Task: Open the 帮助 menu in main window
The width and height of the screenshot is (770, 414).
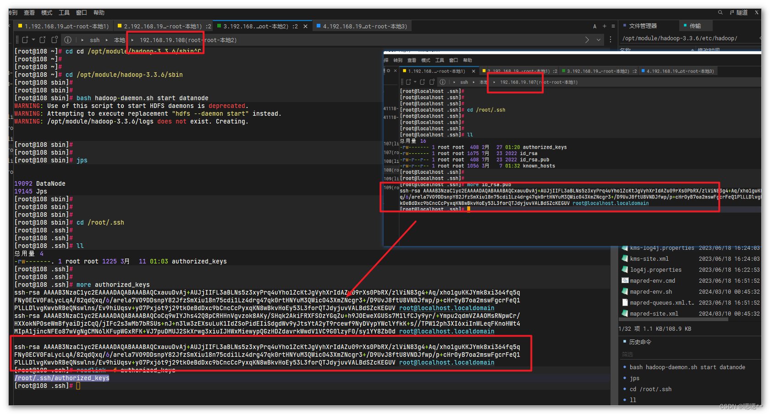Action: pos(99,13)
